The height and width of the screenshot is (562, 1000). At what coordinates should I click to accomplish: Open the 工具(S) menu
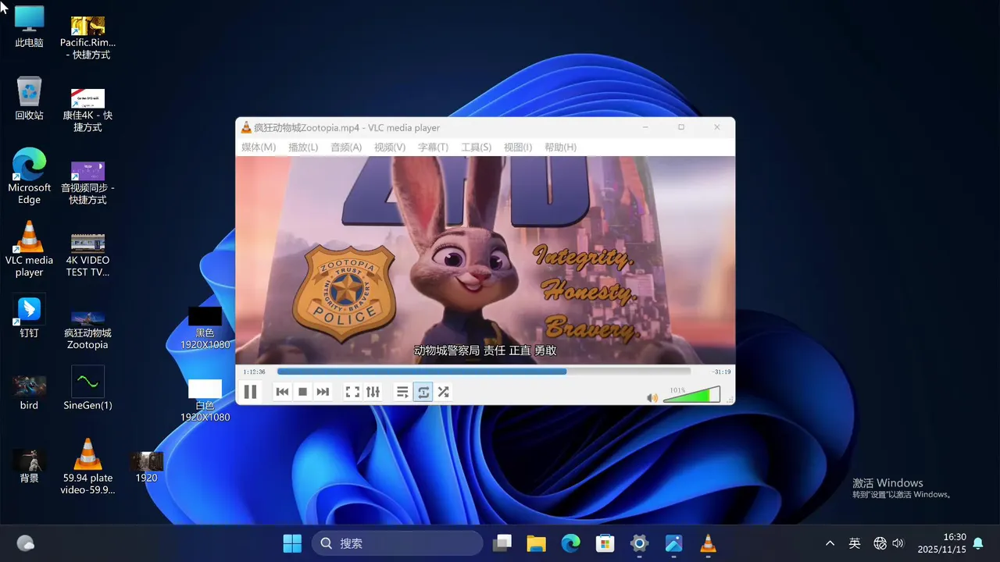[476, 147]
